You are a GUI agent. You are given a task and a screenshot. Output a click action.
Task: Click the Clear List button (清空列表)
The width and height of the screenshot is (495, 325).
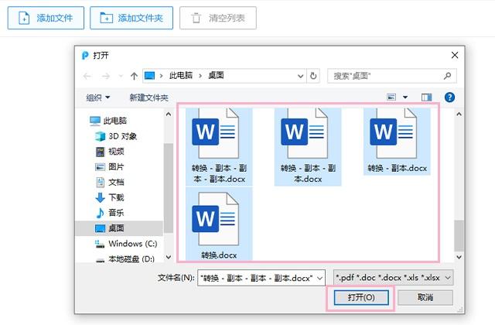(x=218, y=18)
